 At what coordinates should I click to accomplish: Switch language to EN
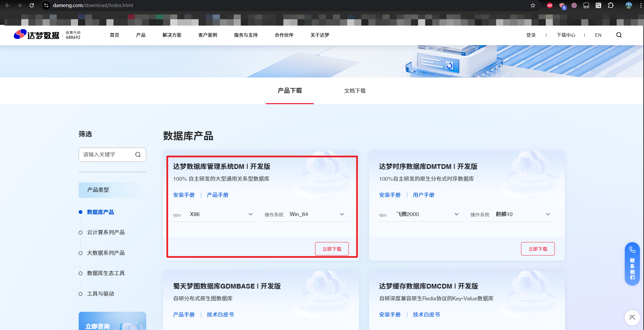(598, 35)
